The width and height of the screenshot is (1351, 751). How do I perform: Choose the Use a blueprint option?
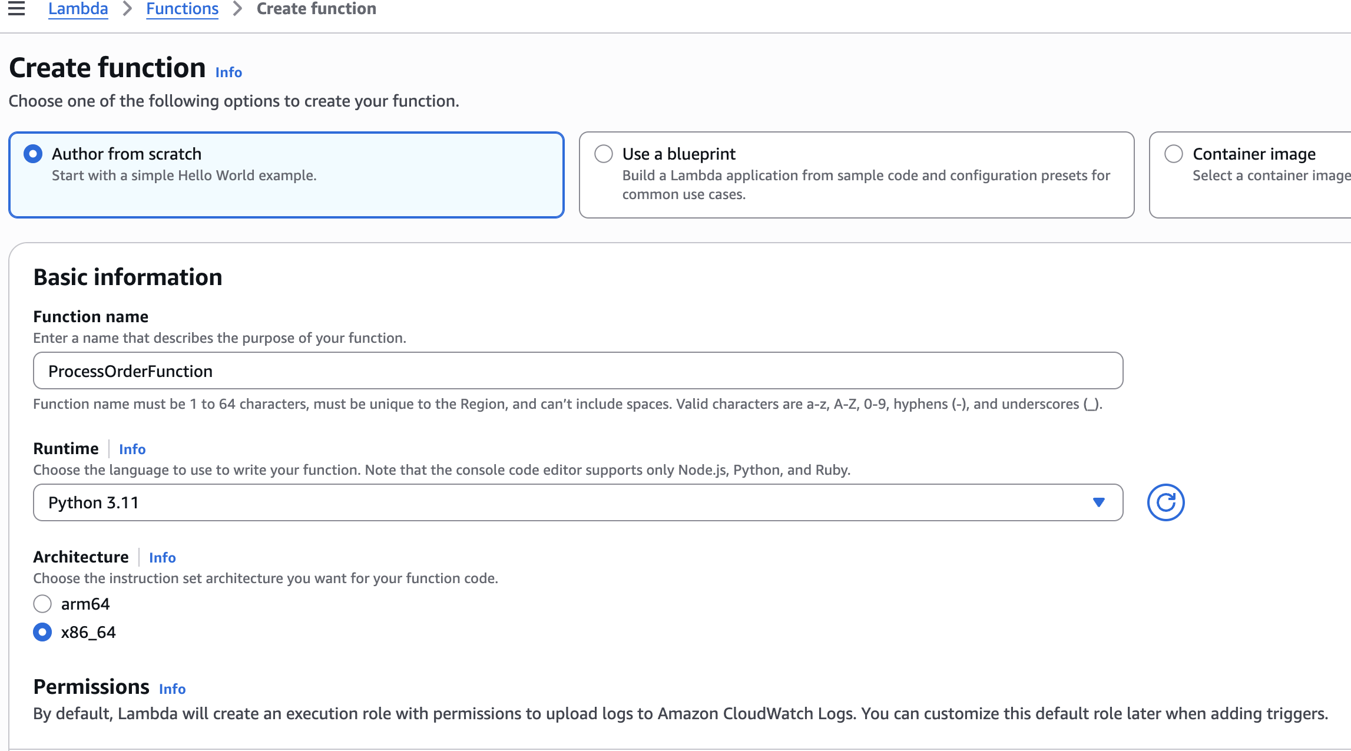coord(604,154)
